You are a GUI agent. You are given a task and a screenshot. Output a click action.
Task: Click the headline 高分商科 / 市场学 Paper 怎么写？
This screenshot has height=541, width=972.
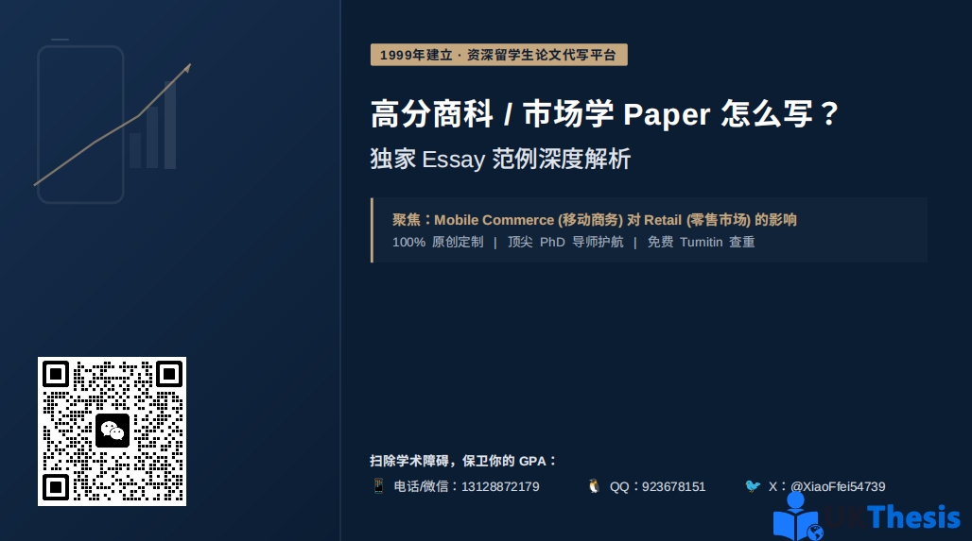tap(604, 114)
